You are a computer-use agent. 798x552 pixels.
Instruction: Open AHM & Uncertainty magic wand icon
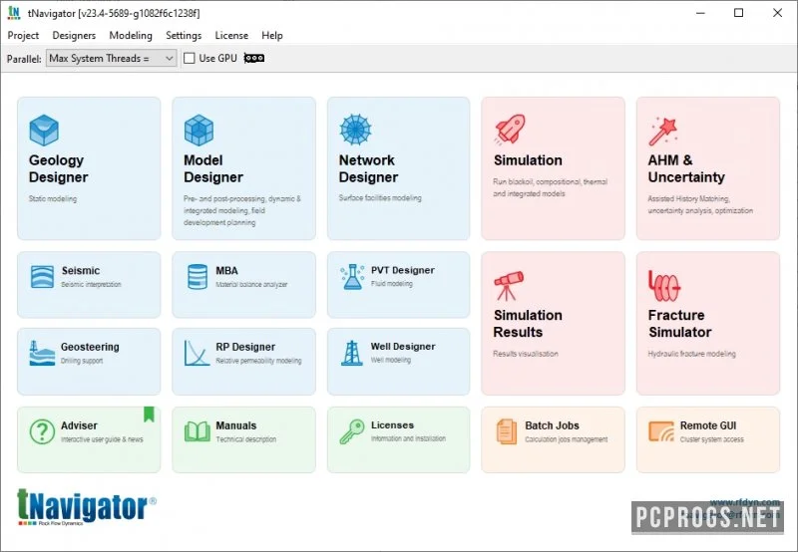click(x=663, y=132)
